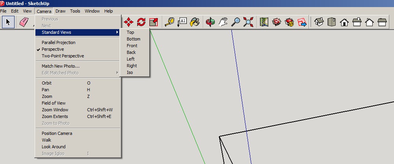This screenshot has width=394, height=164.
Task: Open the Tools menu
Action: coord(75,11)
